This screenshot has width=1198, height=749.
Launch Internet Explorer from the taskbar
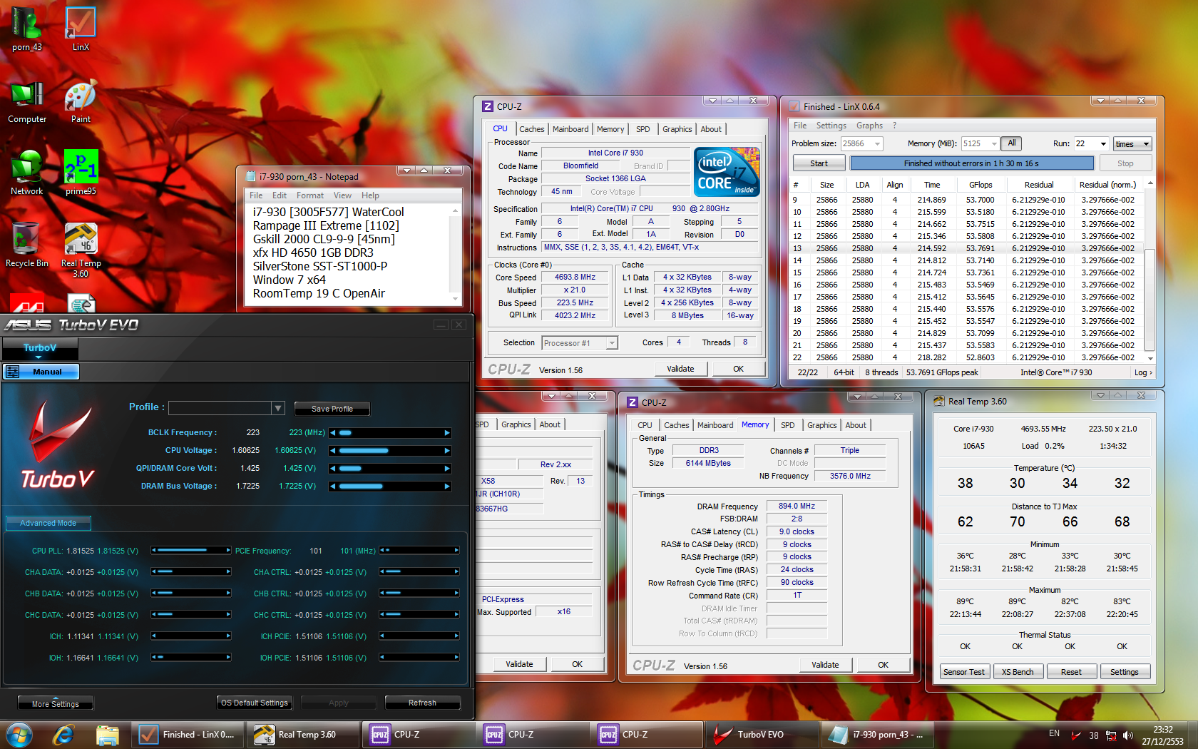pyautogui.click(x=63, y=734)
